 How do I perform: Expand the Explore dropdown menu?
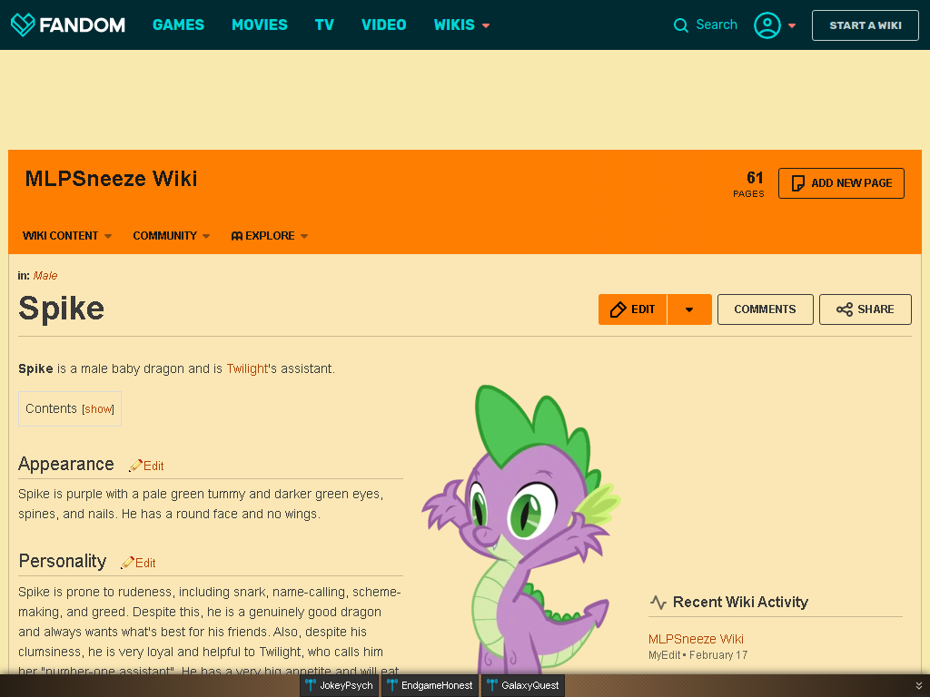tap(269, 236)
